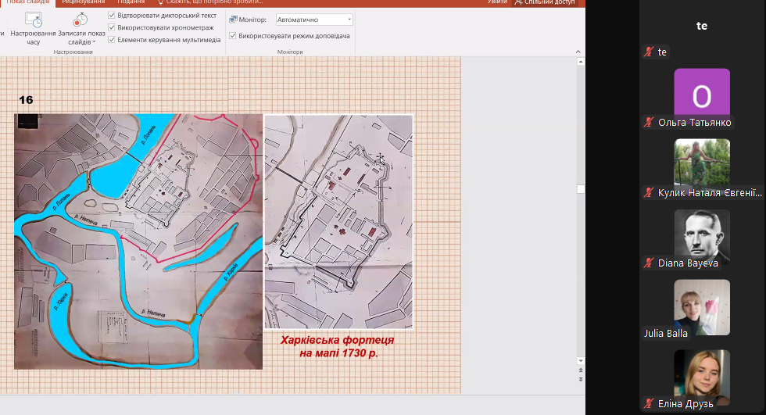Go to previous slide double-arrow

(x=580, y=371)
